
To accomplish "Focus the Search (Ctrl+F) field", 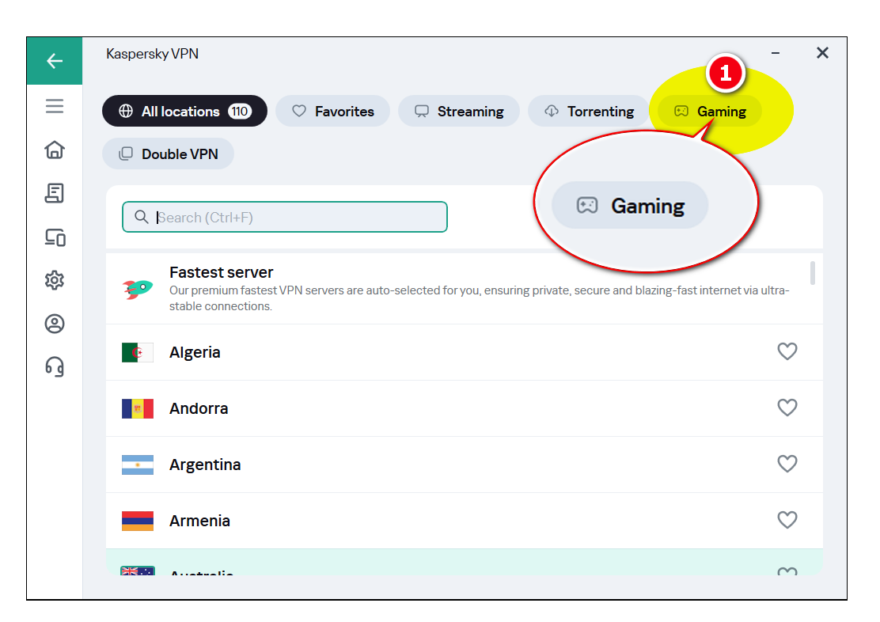I will (285, 217).
